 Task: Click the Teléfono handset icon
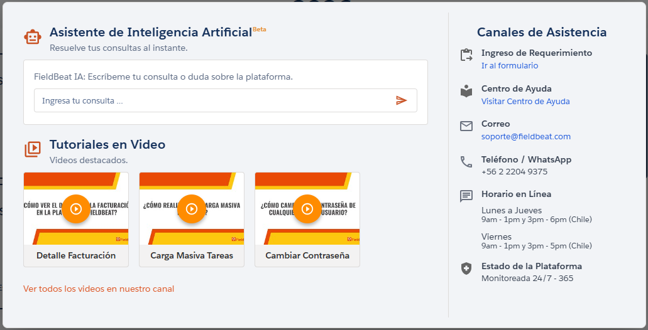466,162
